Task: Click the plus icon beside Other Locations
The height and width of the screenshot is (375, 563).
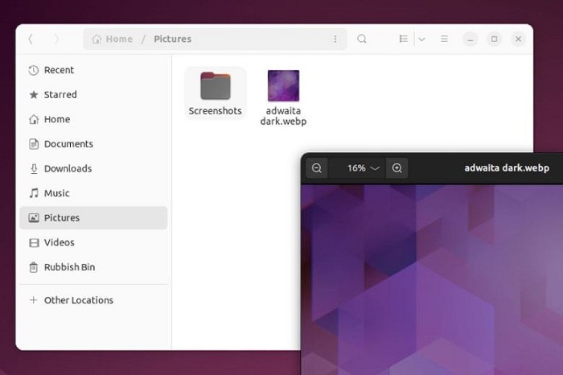Action: tap(34, 299)
